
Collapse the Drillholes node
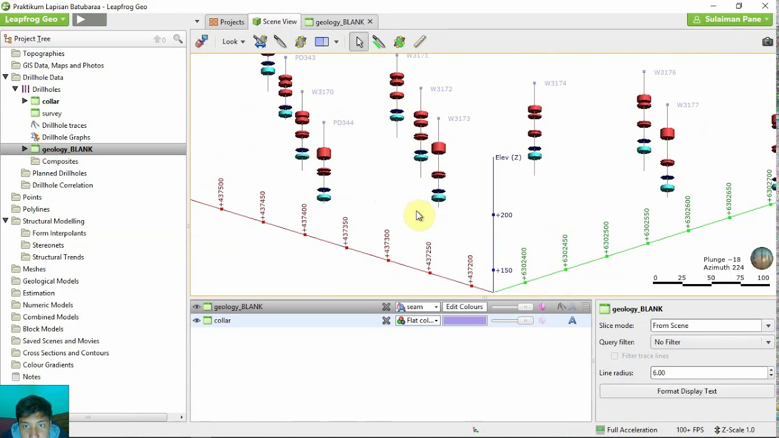coord(15,89)
